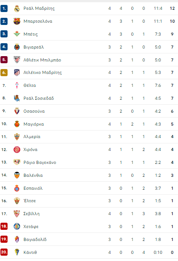Image resolution: width=178 pixels, height=261 pixels.
Task: Open the Μαγιόρκα team page
Action: point(34,124)
